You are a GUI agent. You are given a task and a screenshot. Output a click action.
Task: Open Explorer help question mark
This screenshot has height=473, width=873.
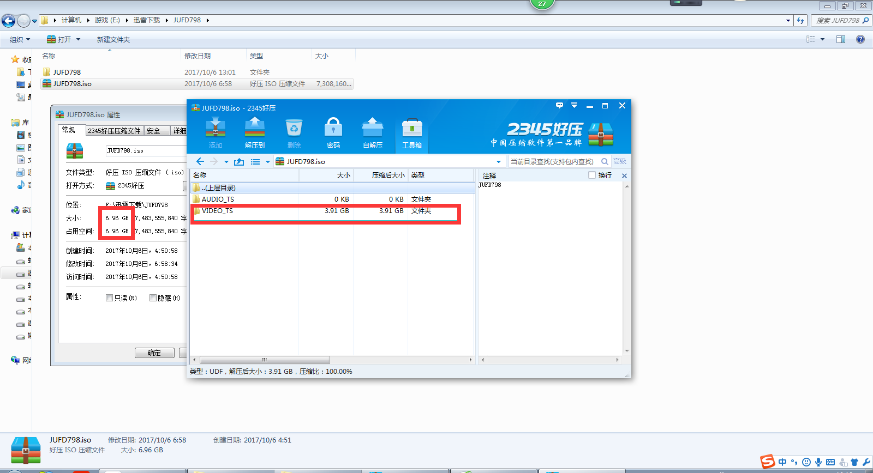coord(860,39)
